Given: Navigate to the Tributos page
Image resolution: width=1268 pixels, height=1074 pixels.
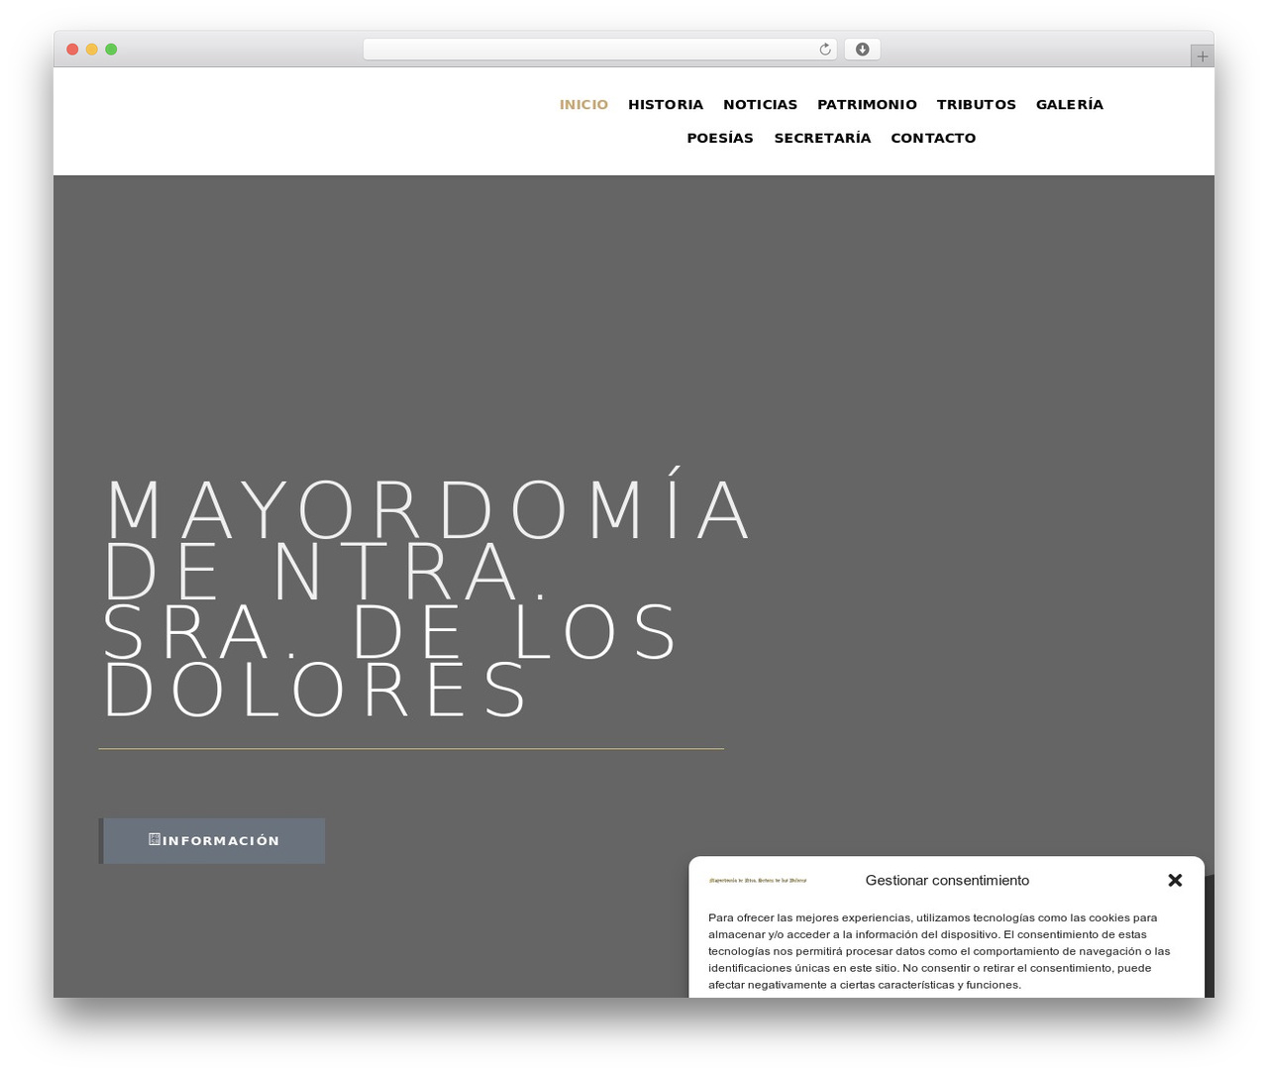Looking at the screenshot, I should pyautogui.click(x=977, y=104).
